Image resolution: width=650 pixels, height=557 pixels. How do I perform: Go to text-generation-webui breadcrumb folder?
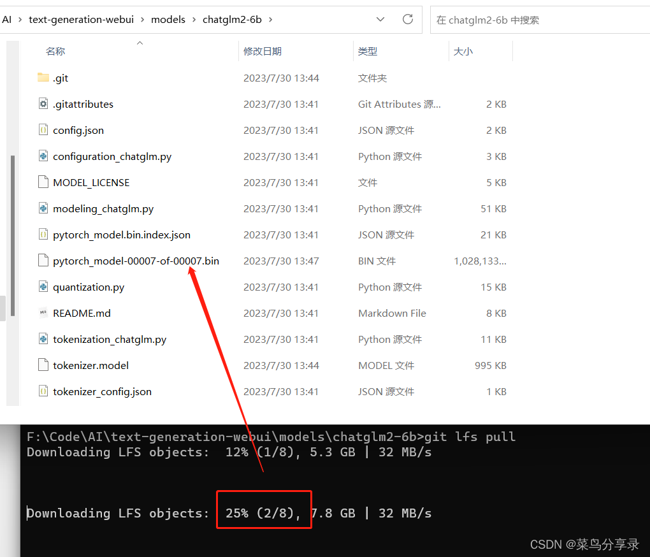(x=82, y=20)
